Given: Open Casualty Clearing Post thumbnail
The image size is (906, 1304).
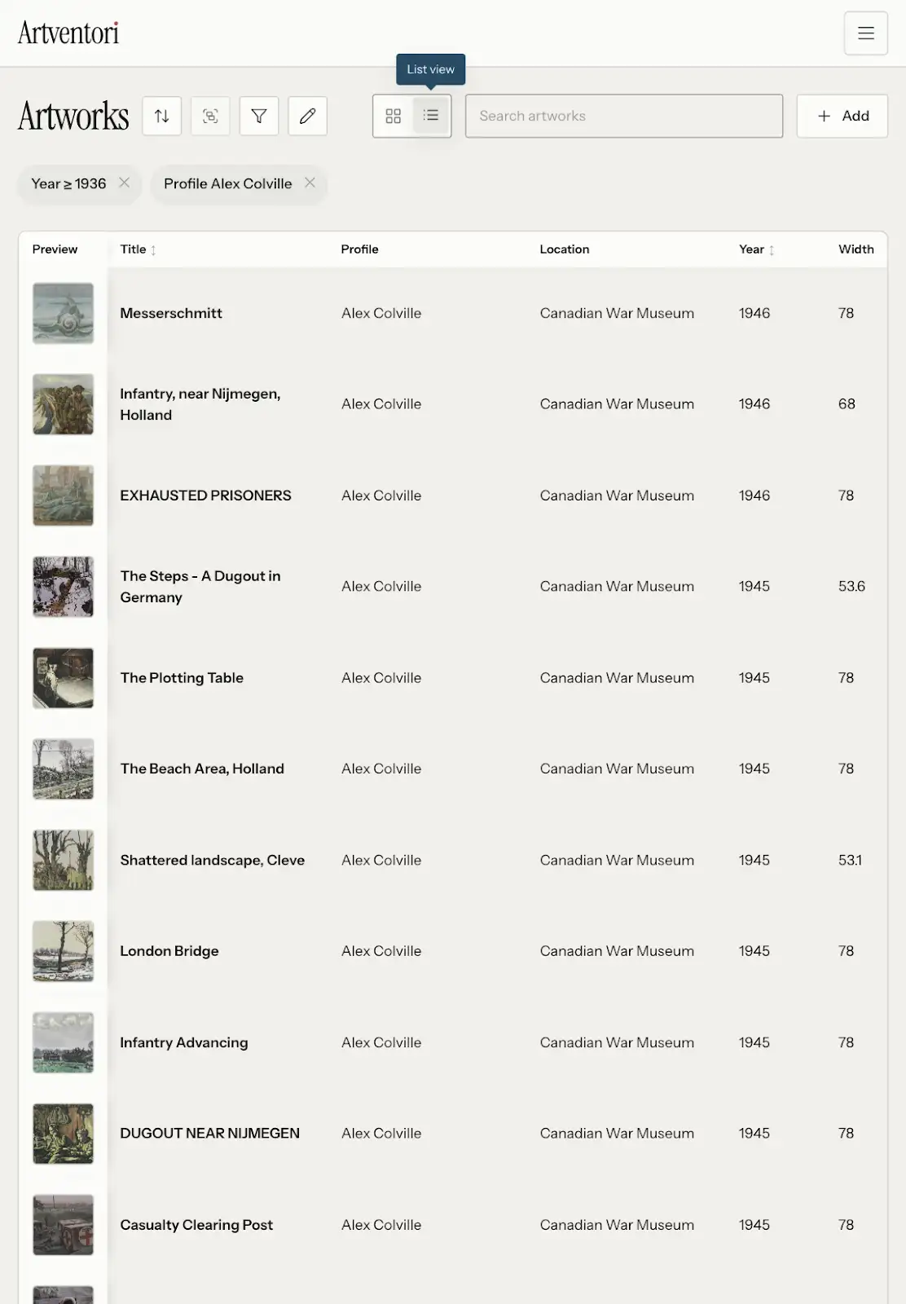Looking at the screenshot, I should click(64, 1225).
